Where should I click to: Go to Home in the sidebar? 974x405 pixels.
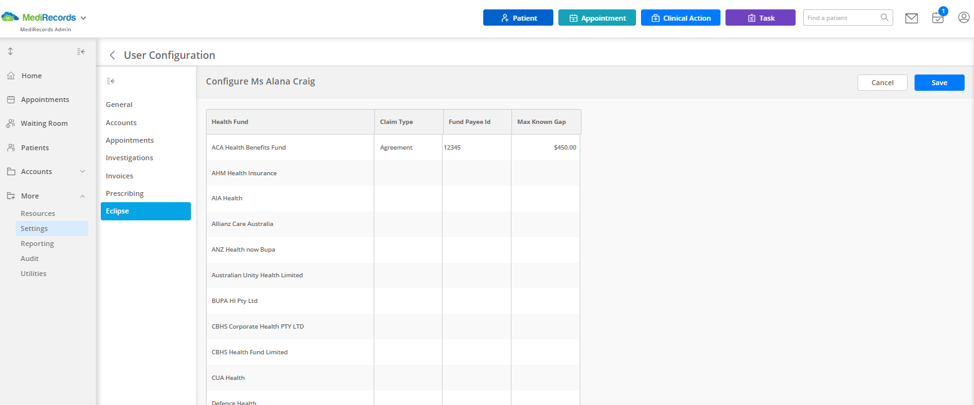pos(31,76)
